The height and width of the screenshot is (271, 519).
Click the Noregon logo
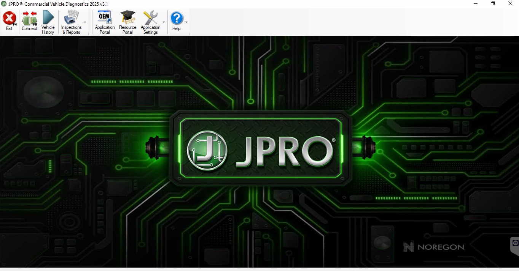[x=434, y=247]
